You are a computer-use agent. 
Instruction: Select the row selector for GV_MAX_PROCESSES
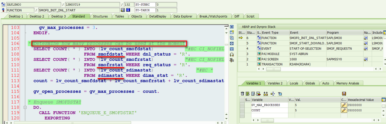(x=242, y=105)
